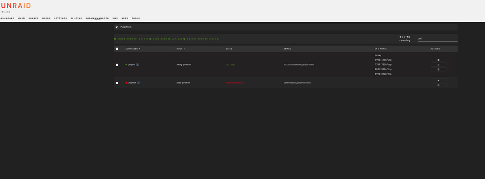Screen dimensions: 485x179
Task: Open the VMs page
Action: (115, 18)
